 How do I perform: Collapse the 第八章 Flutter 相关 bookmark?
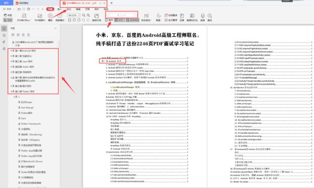[x=11, y=91]
